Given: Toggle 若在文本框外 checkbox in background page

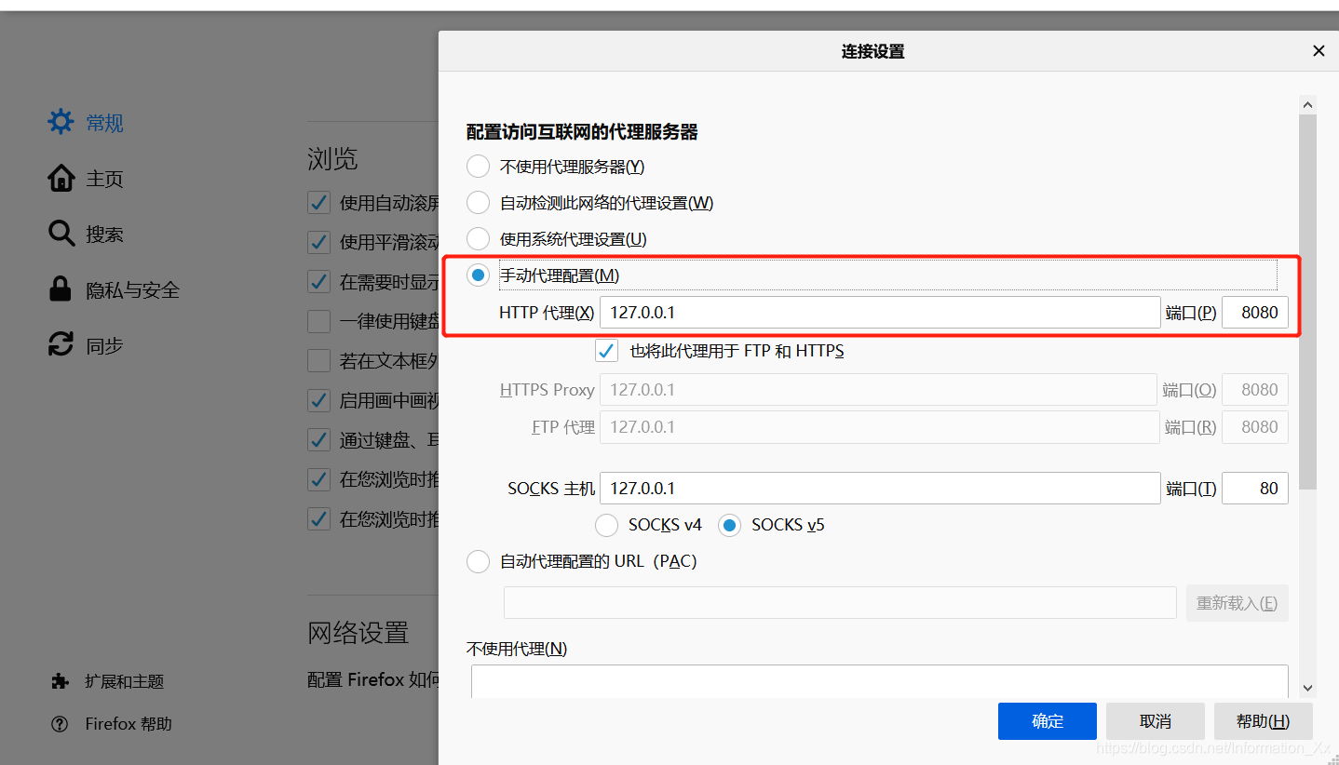Looking at the screenshot, I should (x=318, y=360).
